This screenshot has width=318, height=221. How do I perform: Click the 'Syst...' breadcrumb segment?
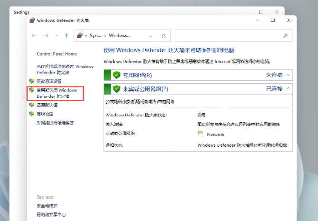point(96,36)
